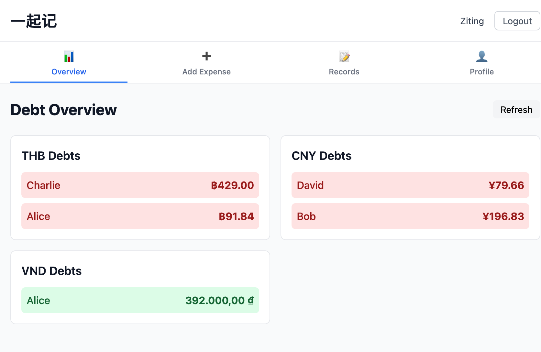The image size is (541, 352).
Task: Select Alice's ฿91.84 THB debt row
Action: (x=140, y=216)
